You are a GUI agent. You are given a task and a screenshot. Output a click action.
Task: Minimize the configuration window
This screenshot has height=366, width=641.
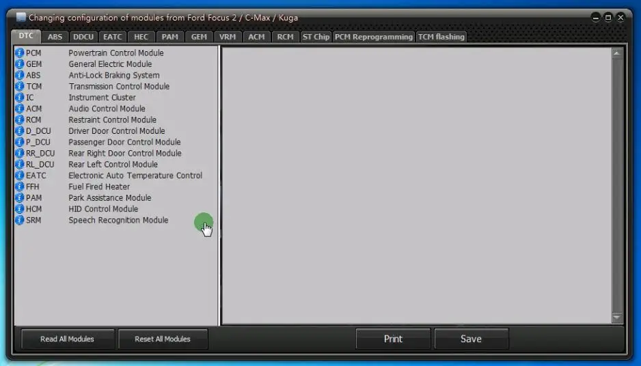[596, 18]
